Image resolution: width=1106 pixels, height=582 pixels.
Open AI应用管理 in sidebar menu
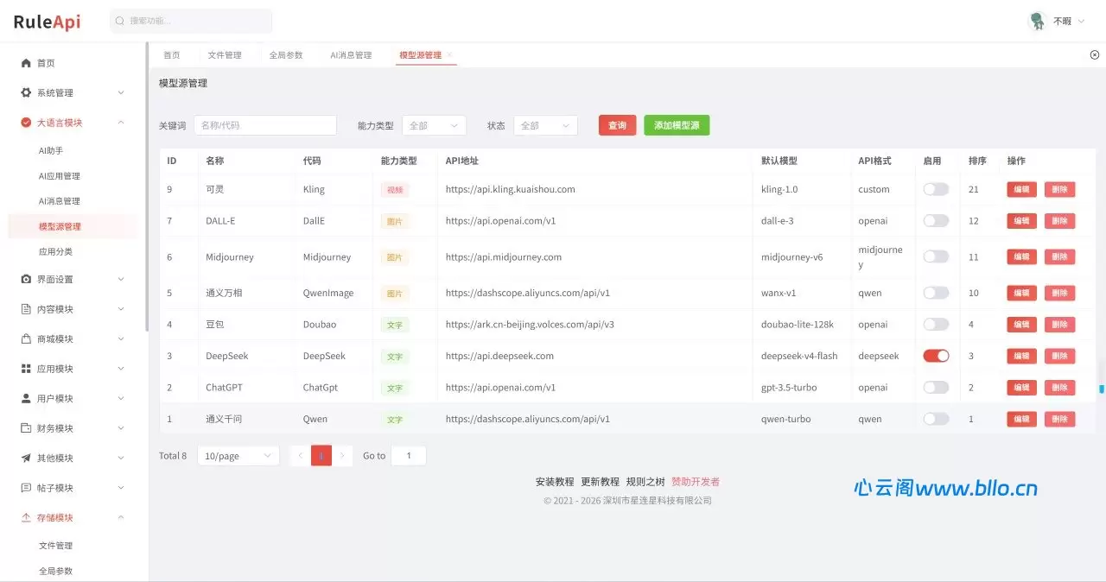point(60,175)
